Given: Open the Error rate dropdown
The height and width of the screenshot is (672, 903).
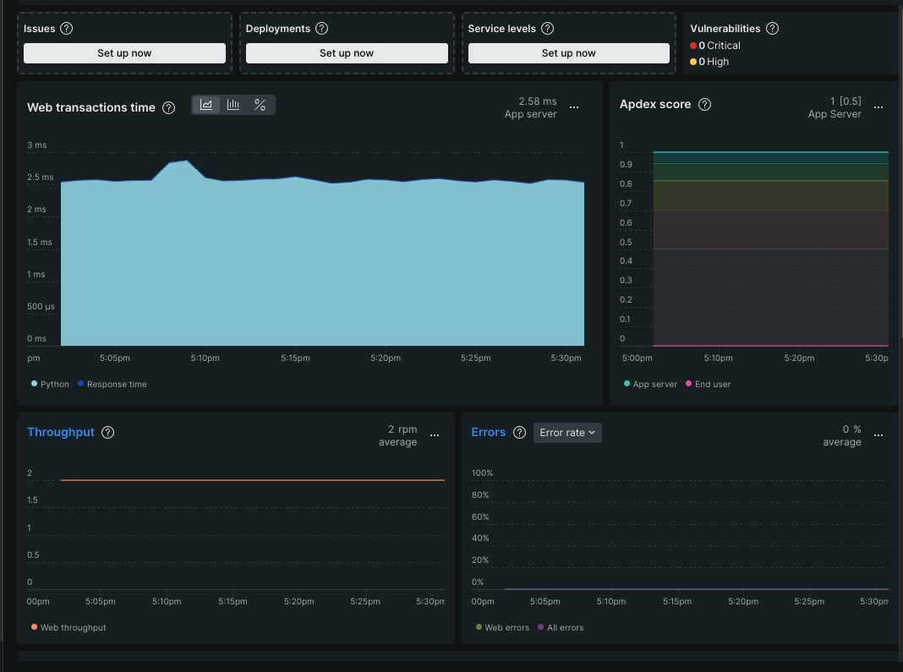Looking at the screenshot, I should pos(567,433).
